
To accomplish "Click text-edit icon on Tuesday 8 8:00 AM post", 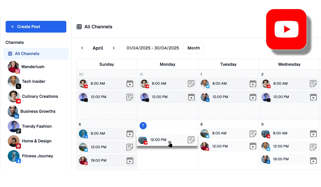I will [253, 133].
